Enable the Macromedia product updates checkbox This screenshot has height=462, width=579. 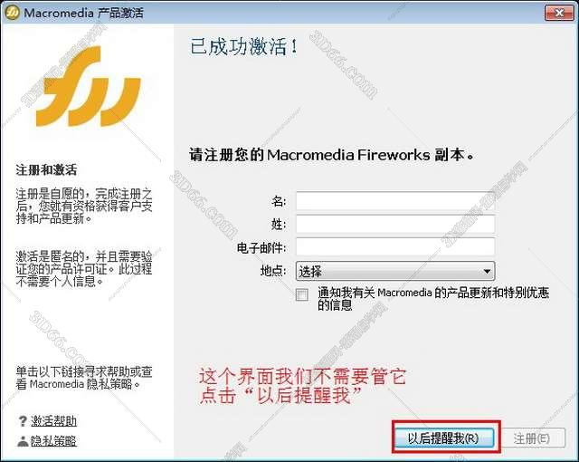[x=302, y=294]
